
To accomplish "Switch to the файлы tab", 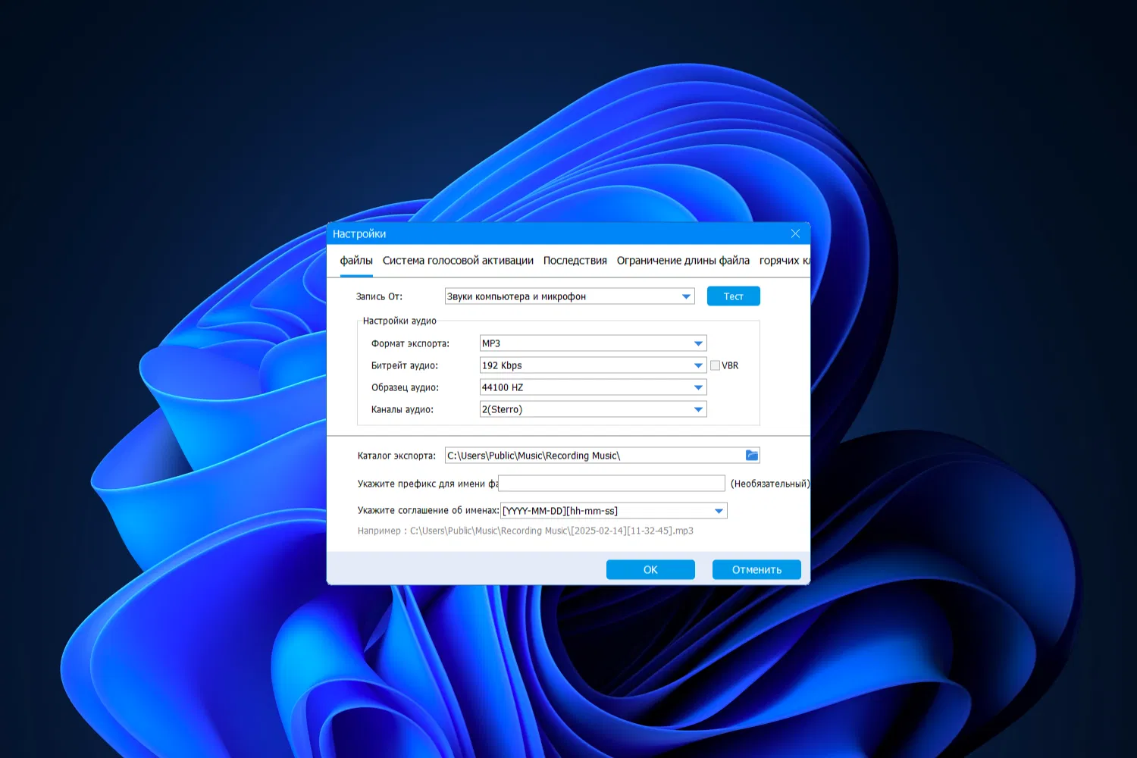I will point(356,261).
